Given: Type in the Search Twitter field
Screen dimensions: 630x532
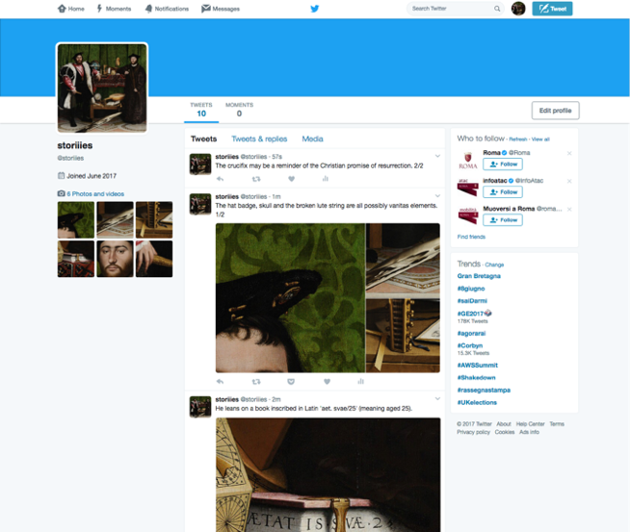Looking at the screenshot, I should pyautogui.click(x=450, y=9).
